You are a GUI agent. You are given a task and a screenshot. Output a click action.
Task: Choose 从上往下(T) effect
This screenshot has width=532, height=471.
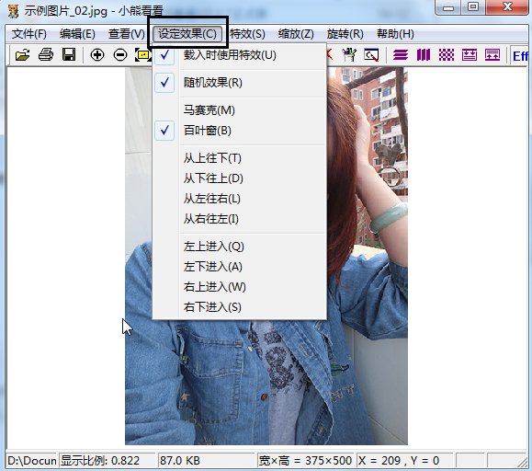(x=239, y=158)
